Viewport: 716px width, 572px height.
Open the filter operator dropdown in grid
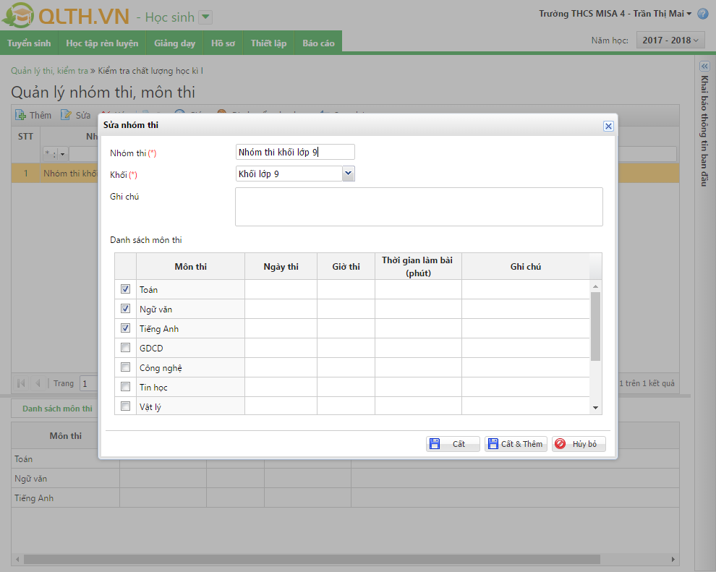pos(62,154)
